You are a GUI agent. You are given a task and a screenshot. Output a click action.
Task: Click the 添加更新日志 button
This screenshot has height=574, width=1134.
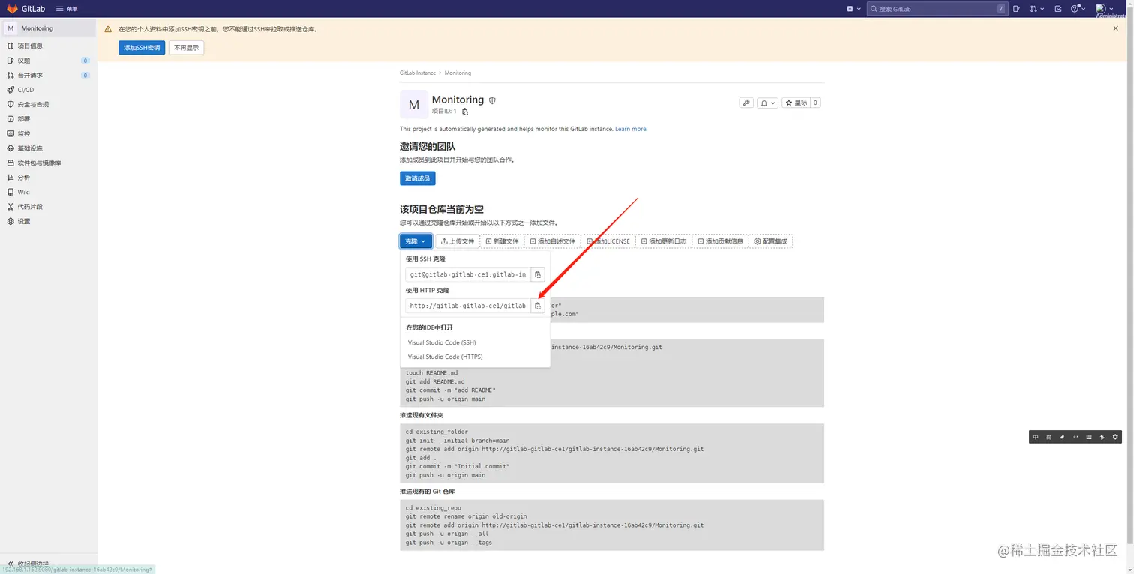664,241
